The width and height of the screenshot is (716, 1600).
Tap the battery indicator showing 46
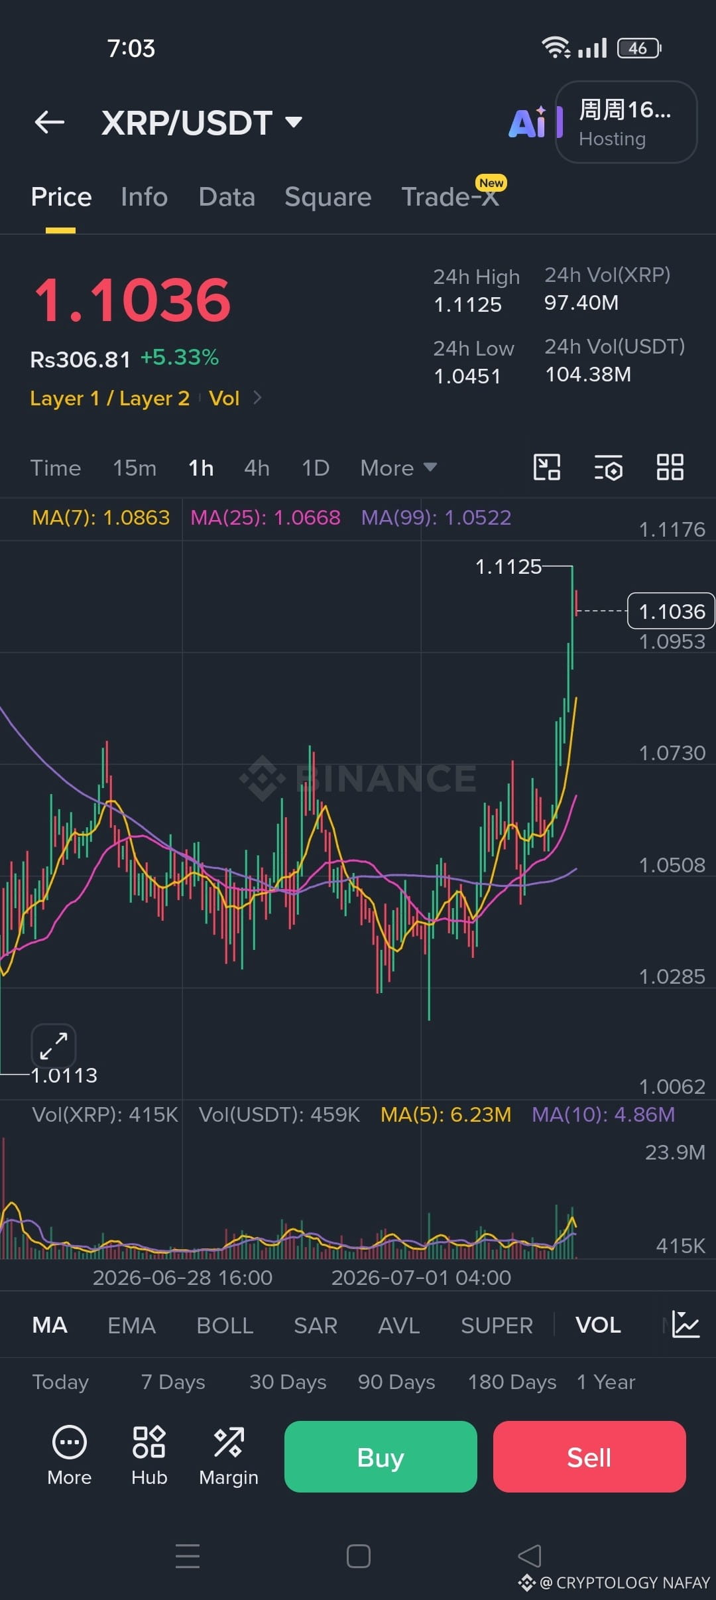639,48
